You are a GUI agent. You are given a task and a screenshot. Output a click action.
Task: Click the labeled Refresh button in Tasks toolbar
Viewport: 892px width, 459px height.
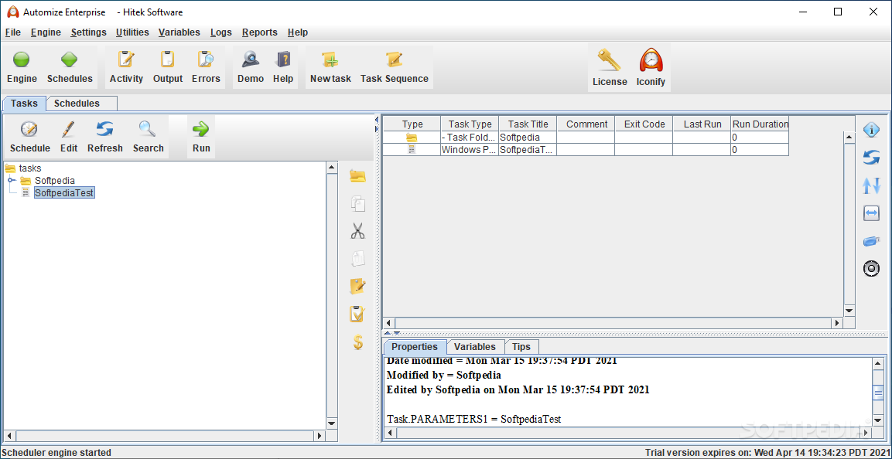point(105,137)
